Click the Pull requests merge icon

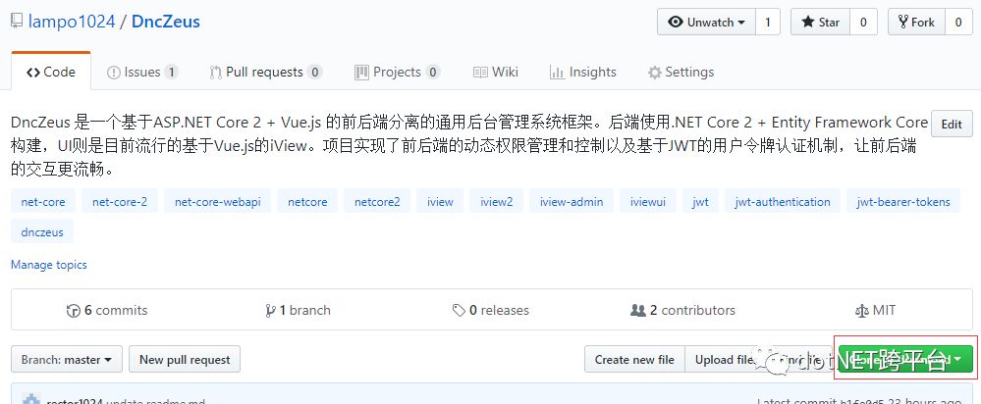pyautogui.click(x=215, y=73)
